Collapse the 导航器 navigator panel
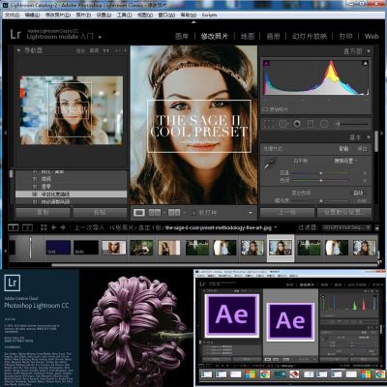The height and width of the screenshot is (387, 387). click(18, 50)
